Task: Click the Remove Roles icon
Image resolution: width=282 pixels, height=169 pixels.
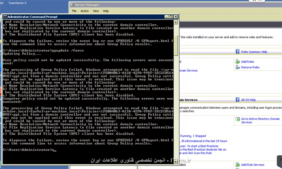Action: (238, 67)
